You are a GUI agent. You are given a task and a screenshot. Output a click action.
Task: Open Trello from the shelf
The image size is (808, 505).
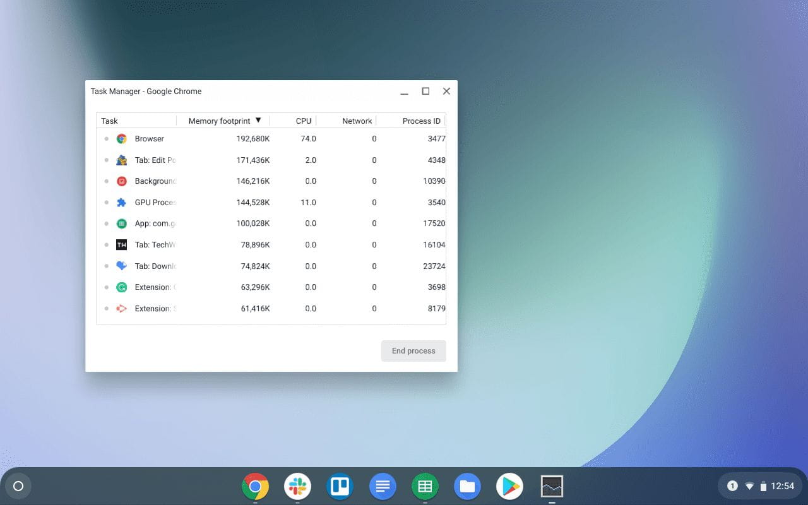tap(340, 486)
